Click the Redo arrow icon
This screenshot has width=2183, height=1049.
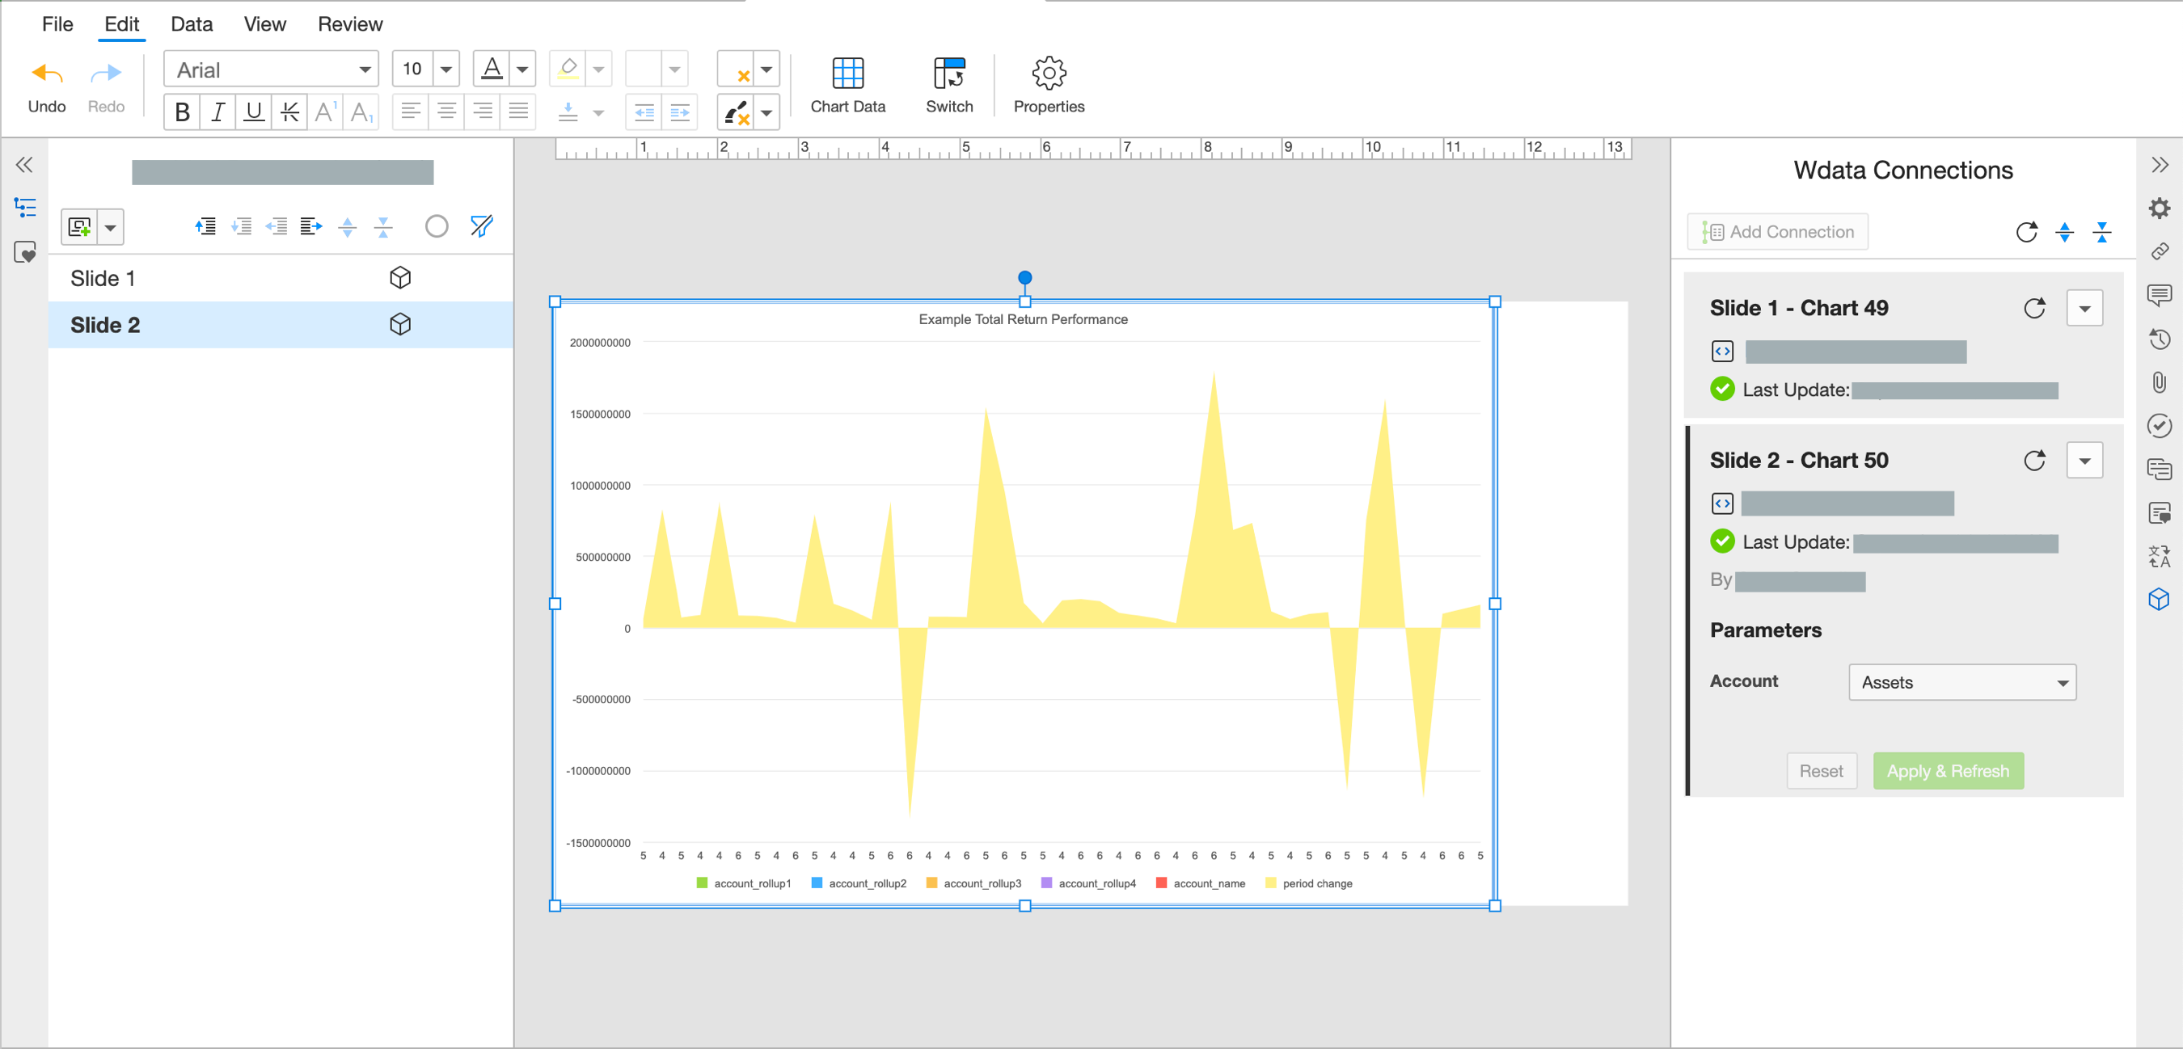[x=106, y=74]
